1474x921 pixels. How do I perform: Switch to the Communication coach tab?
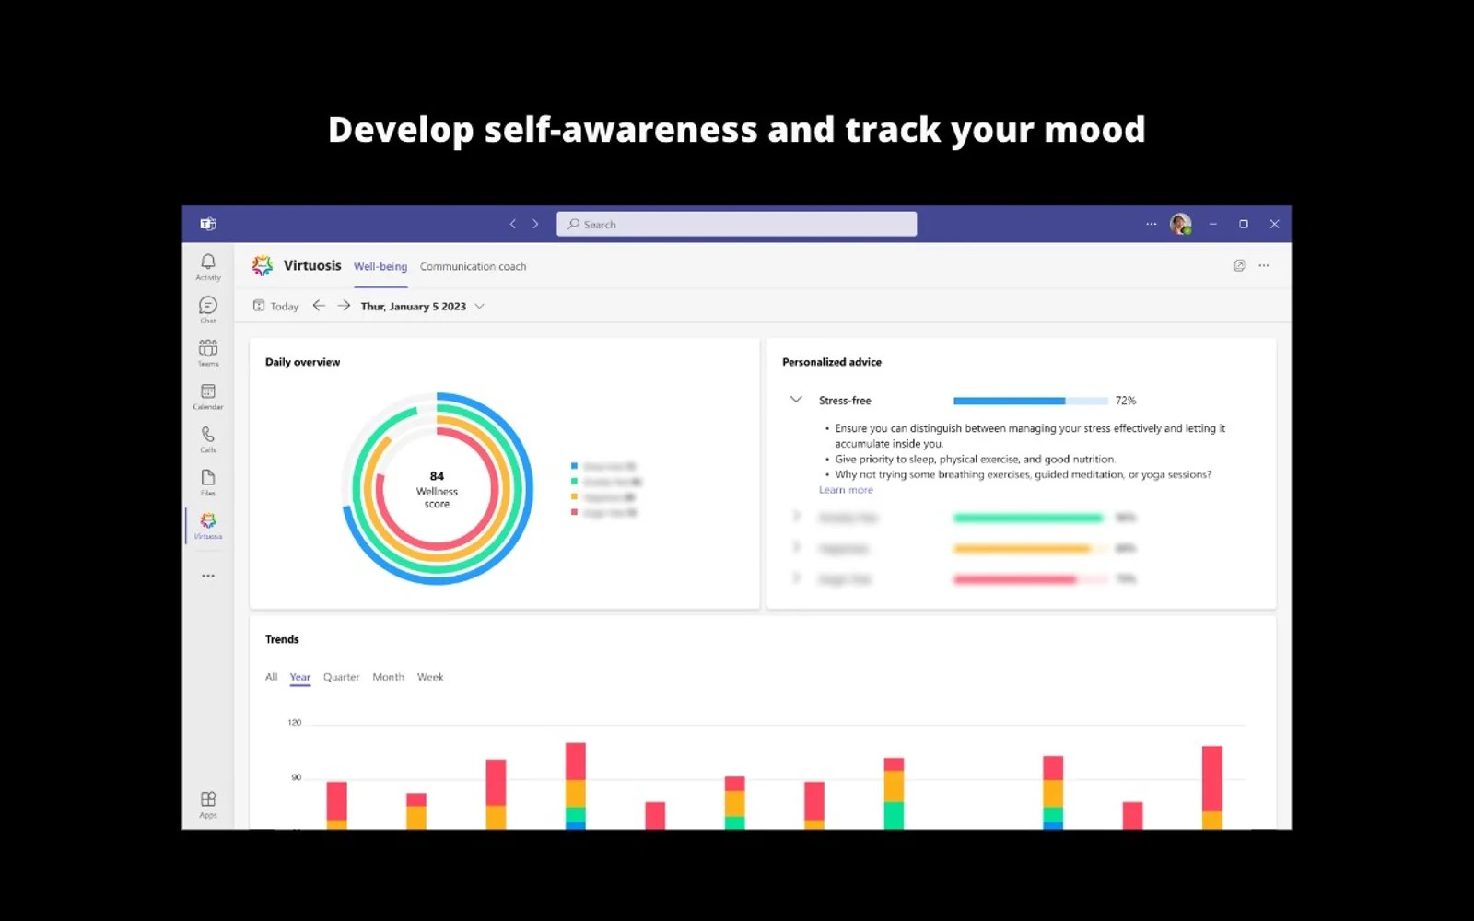[473, 266]
